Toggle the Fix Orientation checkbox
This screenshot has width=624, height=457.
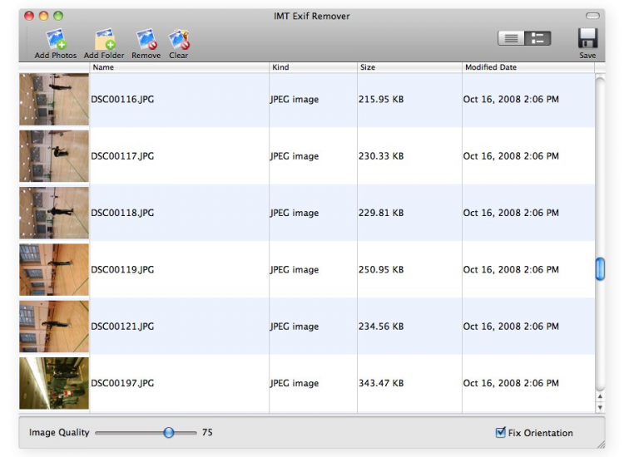click(x=500, y=432)
